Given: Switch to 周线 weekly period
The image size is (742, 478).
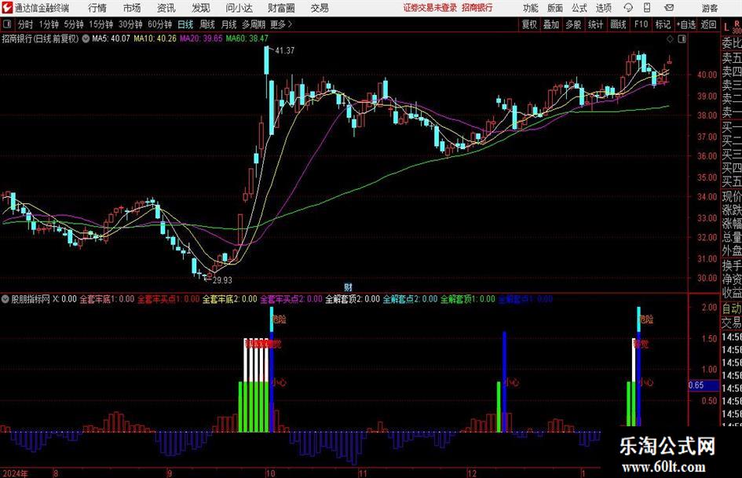Looking at the screenshot, I should pos(207,24).
